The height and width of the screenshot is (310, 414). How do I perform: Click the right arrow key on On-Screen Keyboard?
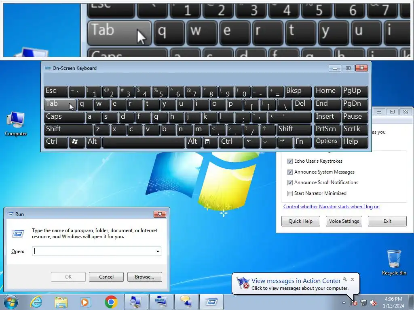[285, 142]
